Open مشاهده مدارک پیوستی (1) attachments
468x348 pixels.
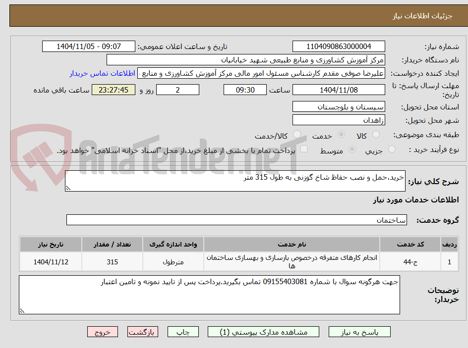click(x=263, y=332)
